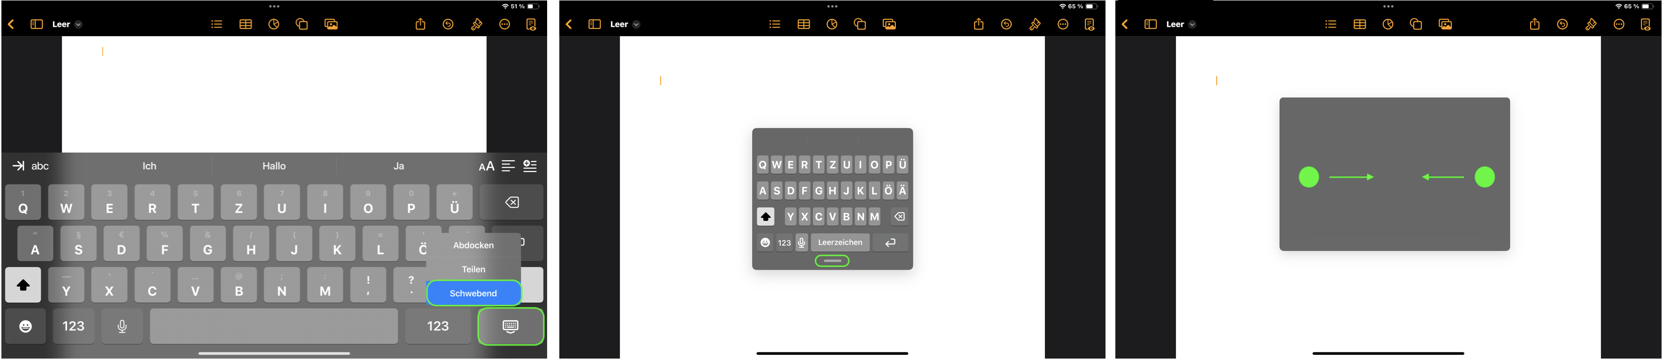Image resolution: width=1662 pixels, height=359 pixels.
Task: Select Schwebend from the keyboard popup menu
Action: pos(473,293)
